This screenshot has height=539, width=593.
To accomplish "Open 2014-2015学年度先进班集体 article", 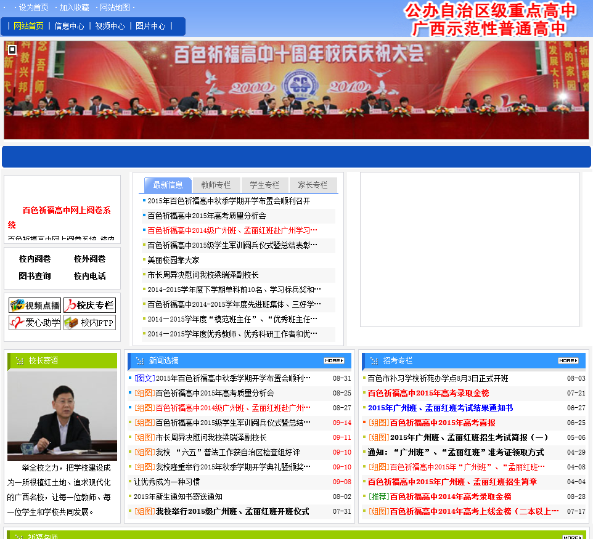I will point(234,304).
